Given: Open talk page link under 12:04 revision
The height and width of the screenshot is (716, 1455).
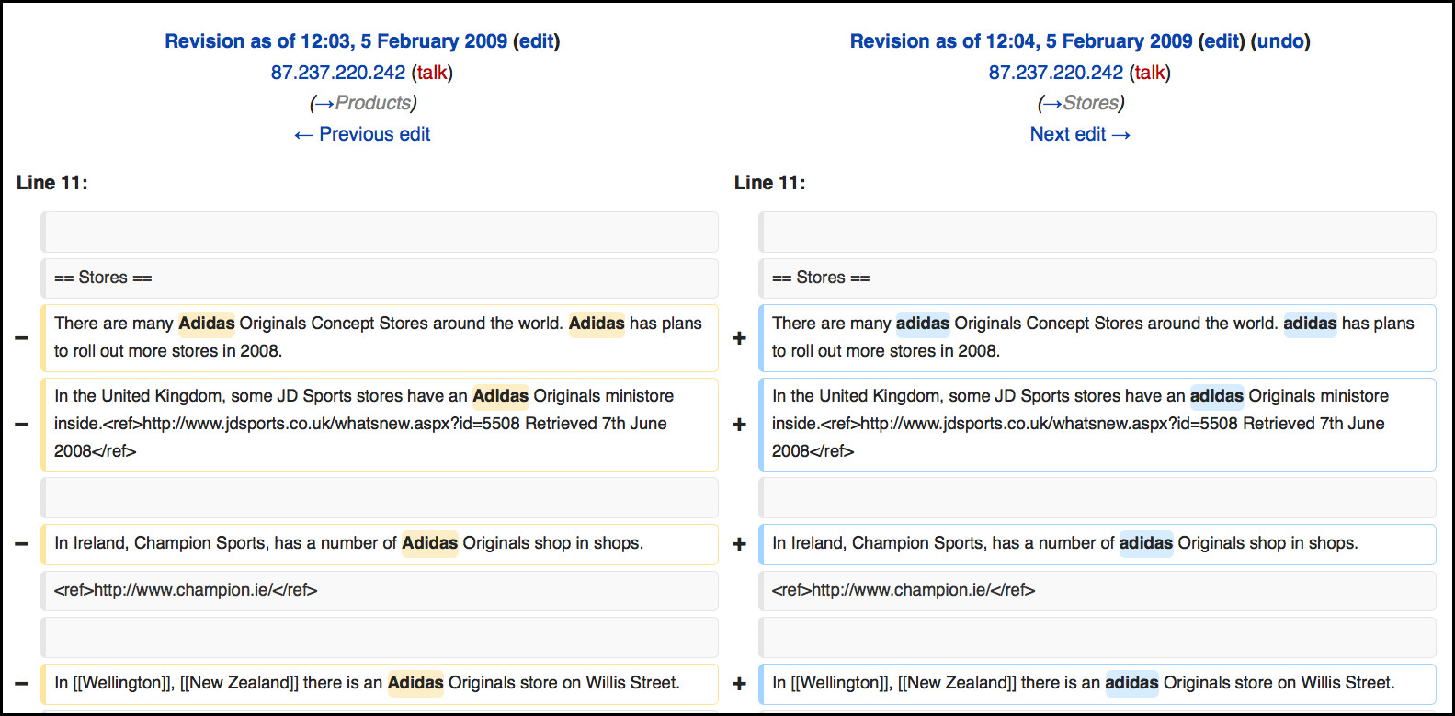Looking at the screenshot, I should (x=1150, y=73).
